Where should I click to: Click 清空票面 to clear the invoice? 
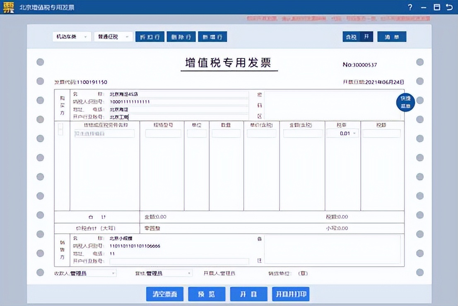[164, 294]
